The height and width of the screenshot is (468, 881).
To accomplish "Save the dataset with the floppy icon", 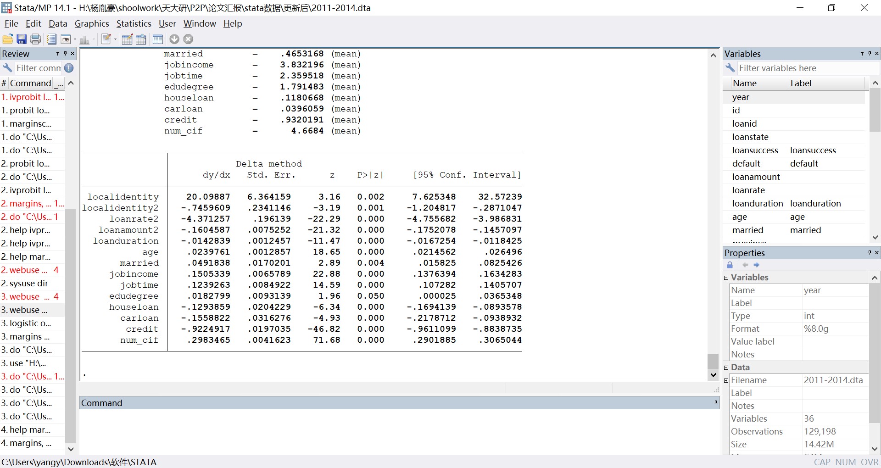I will [22, 39].
